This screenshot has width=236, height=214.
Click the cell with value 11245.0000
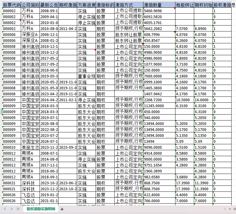coord(159,106)
